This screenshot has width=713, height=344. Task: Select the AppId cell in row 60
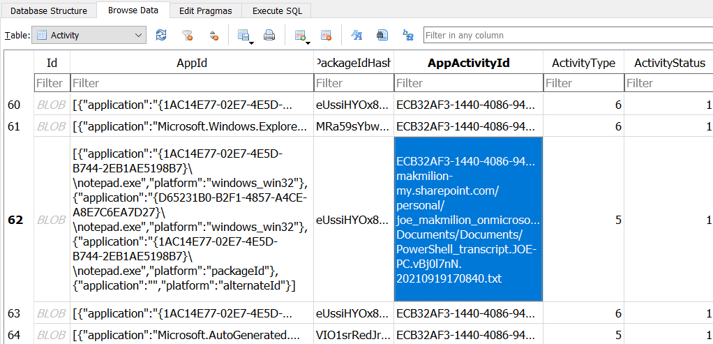(x=192, y=105)
